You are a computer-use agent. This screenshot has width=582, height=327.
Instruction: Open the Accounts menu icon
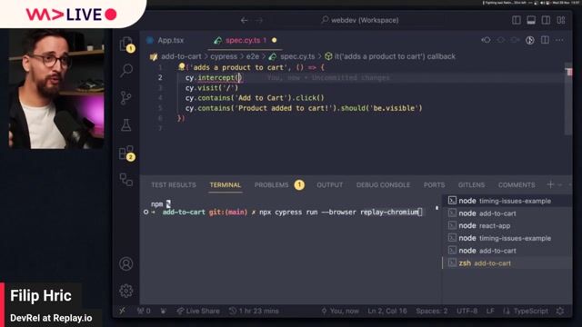pyautogui.click(x=126, y=263)
